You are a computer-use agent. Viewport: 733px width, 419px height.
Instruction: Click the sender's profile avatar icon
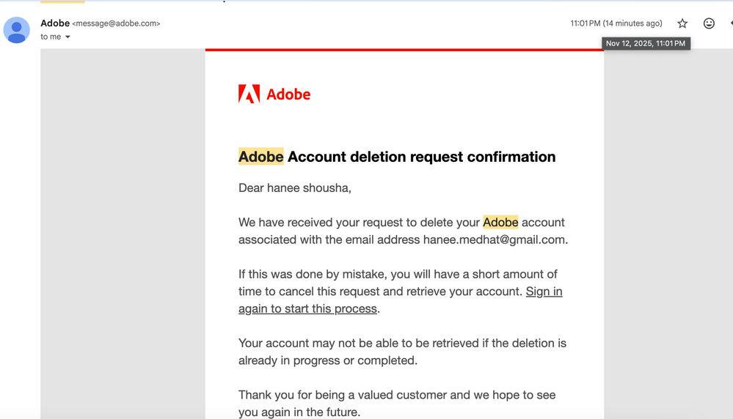click(x=17, y=30)
